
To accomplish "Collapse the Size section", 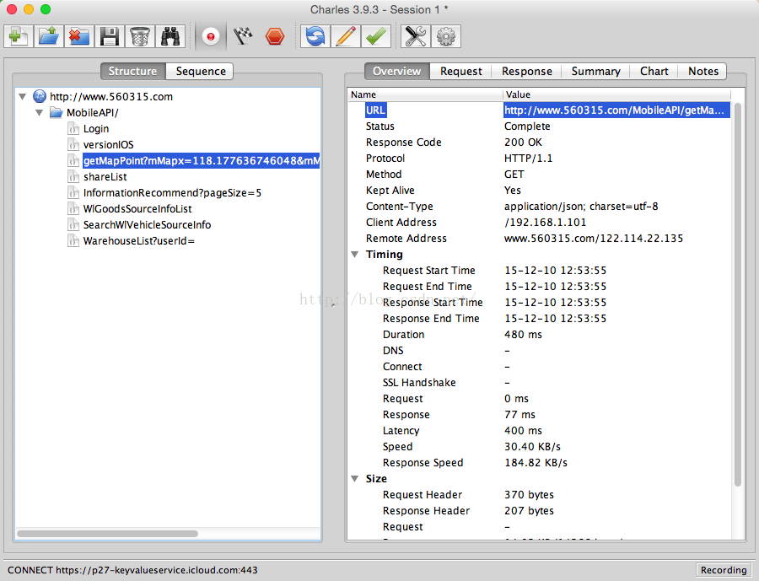I will (x=355, y=478).
